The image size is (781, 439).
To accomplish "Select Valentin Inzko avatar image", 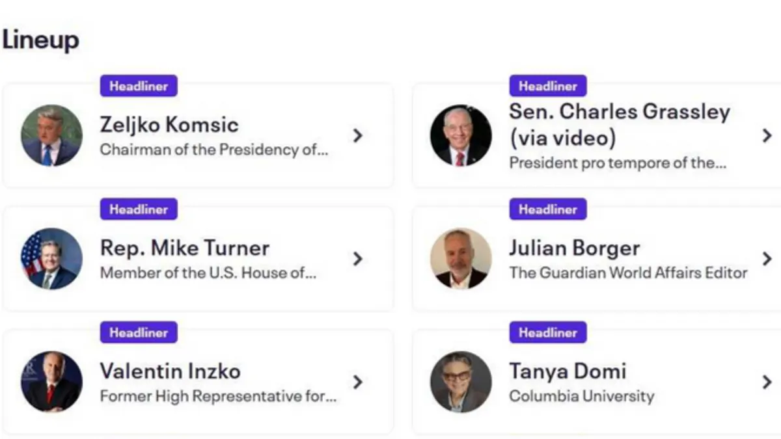I will [51, 382].
